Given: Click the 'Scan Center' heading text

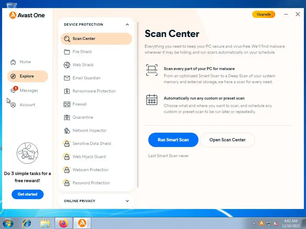Looking at the screenshot, I should [172, 34].
